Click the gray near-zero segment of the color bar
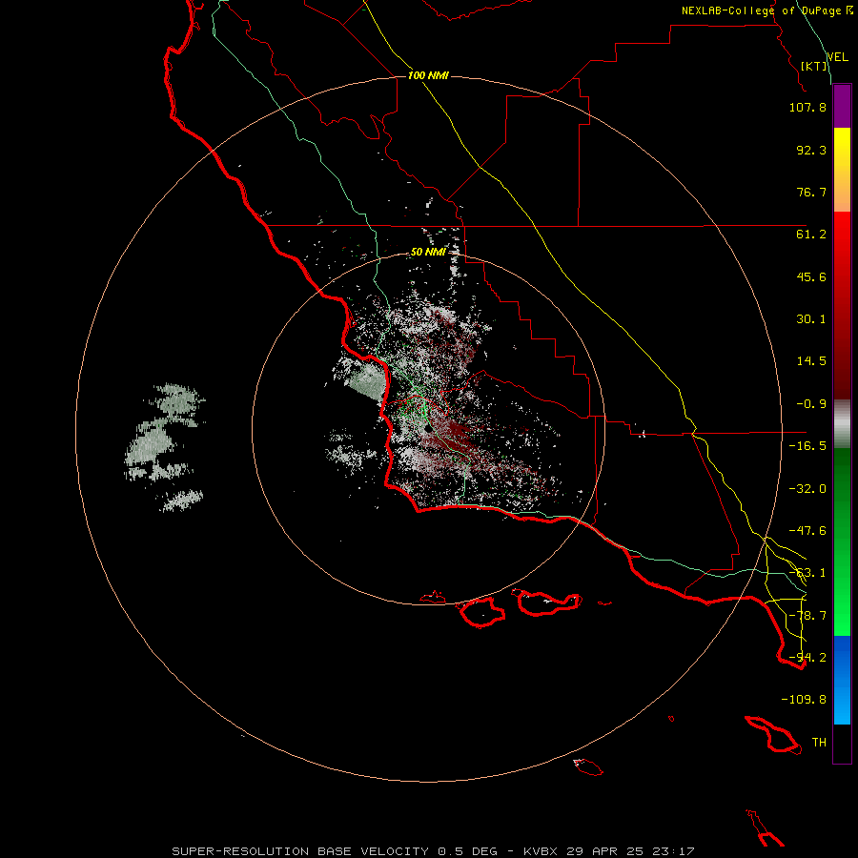 point(842,423)
